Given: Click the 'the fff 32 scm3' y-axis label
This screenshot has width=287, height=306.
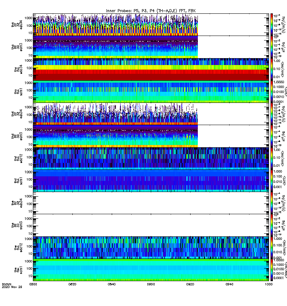Looking at the screenshot, I should pyautogui.click(x=17, y=225).
